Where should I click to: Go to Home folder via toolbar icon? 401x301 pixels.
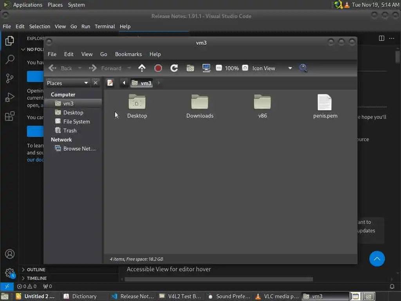point(190,68)
